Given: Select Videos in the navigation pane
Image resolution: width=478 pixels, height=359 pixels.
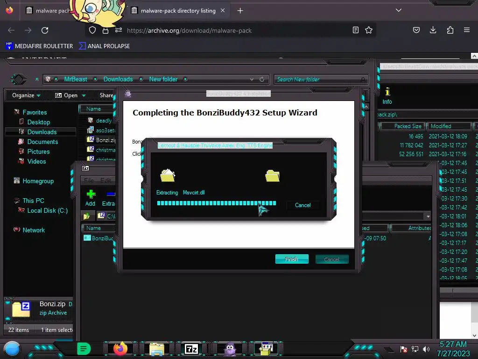Looking at the screenshot, I should point(36,161).
